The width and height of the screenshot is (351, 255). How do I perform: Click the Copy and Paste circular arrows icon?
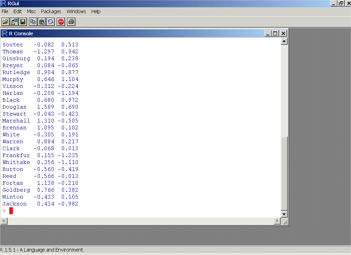(x=50, y=22)
